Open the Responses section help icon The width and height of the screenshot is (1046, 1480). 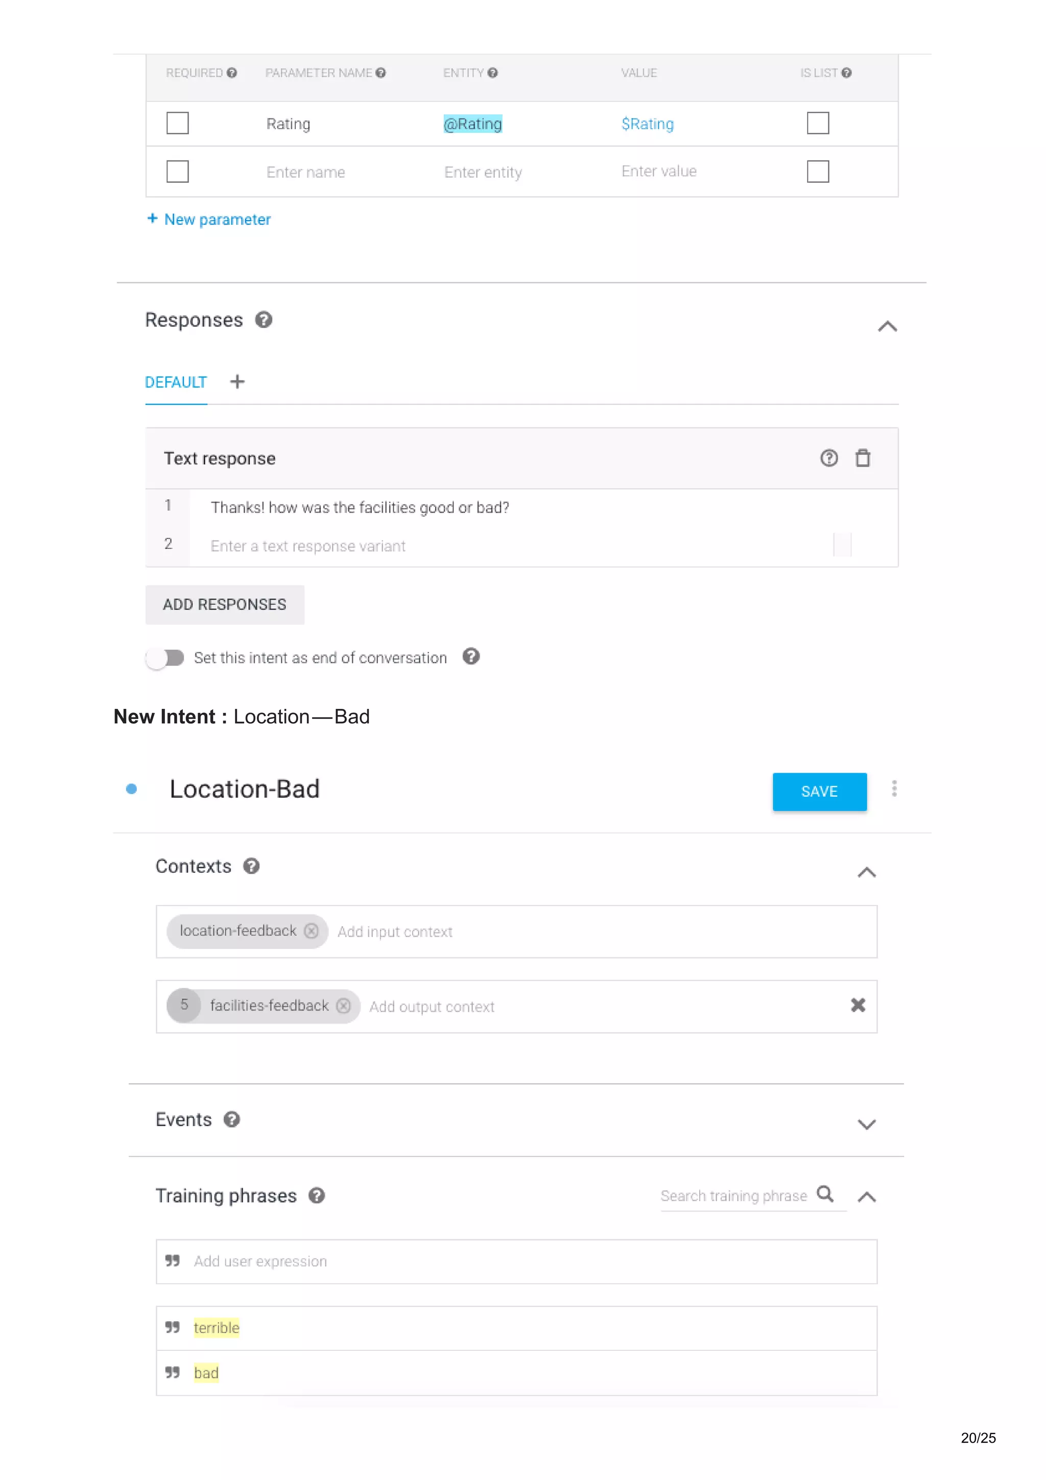pos(264,320)
